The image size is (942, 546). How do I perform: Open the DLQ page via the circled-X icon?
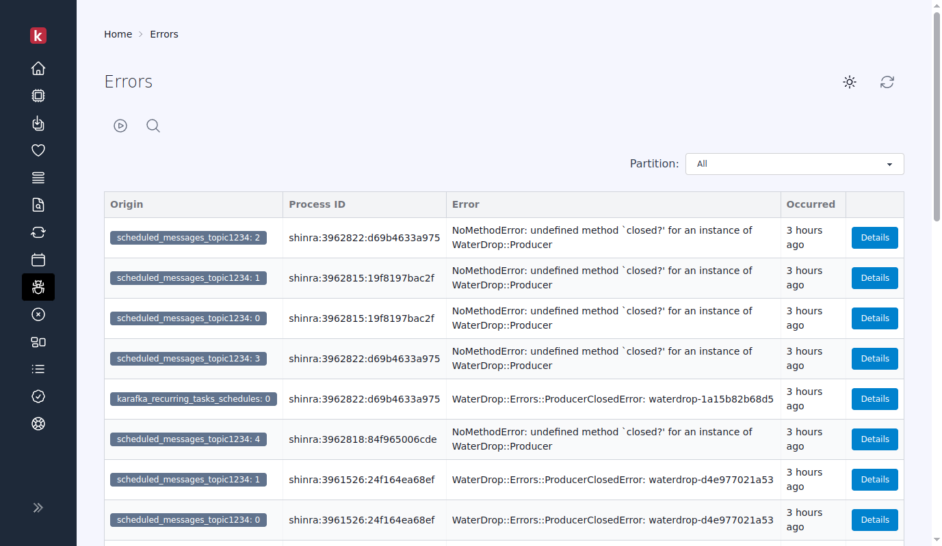(x=38, y=314)
